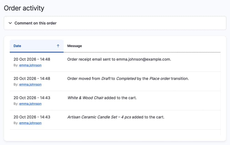Viewport: 230px width, 145px height.
Task: Click the date in the order receipt email row
Action: point(32,59)
